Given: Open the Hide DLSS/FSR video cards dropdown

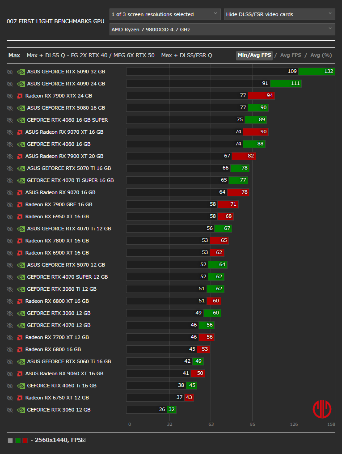Looking at the screenshot, I should (x=279, y=14).
